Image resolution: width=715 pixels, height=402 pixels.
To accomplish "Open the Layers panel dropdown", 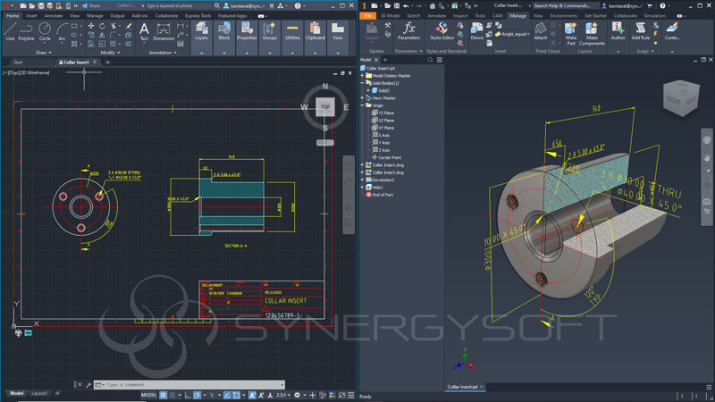I will pos(200,53).
